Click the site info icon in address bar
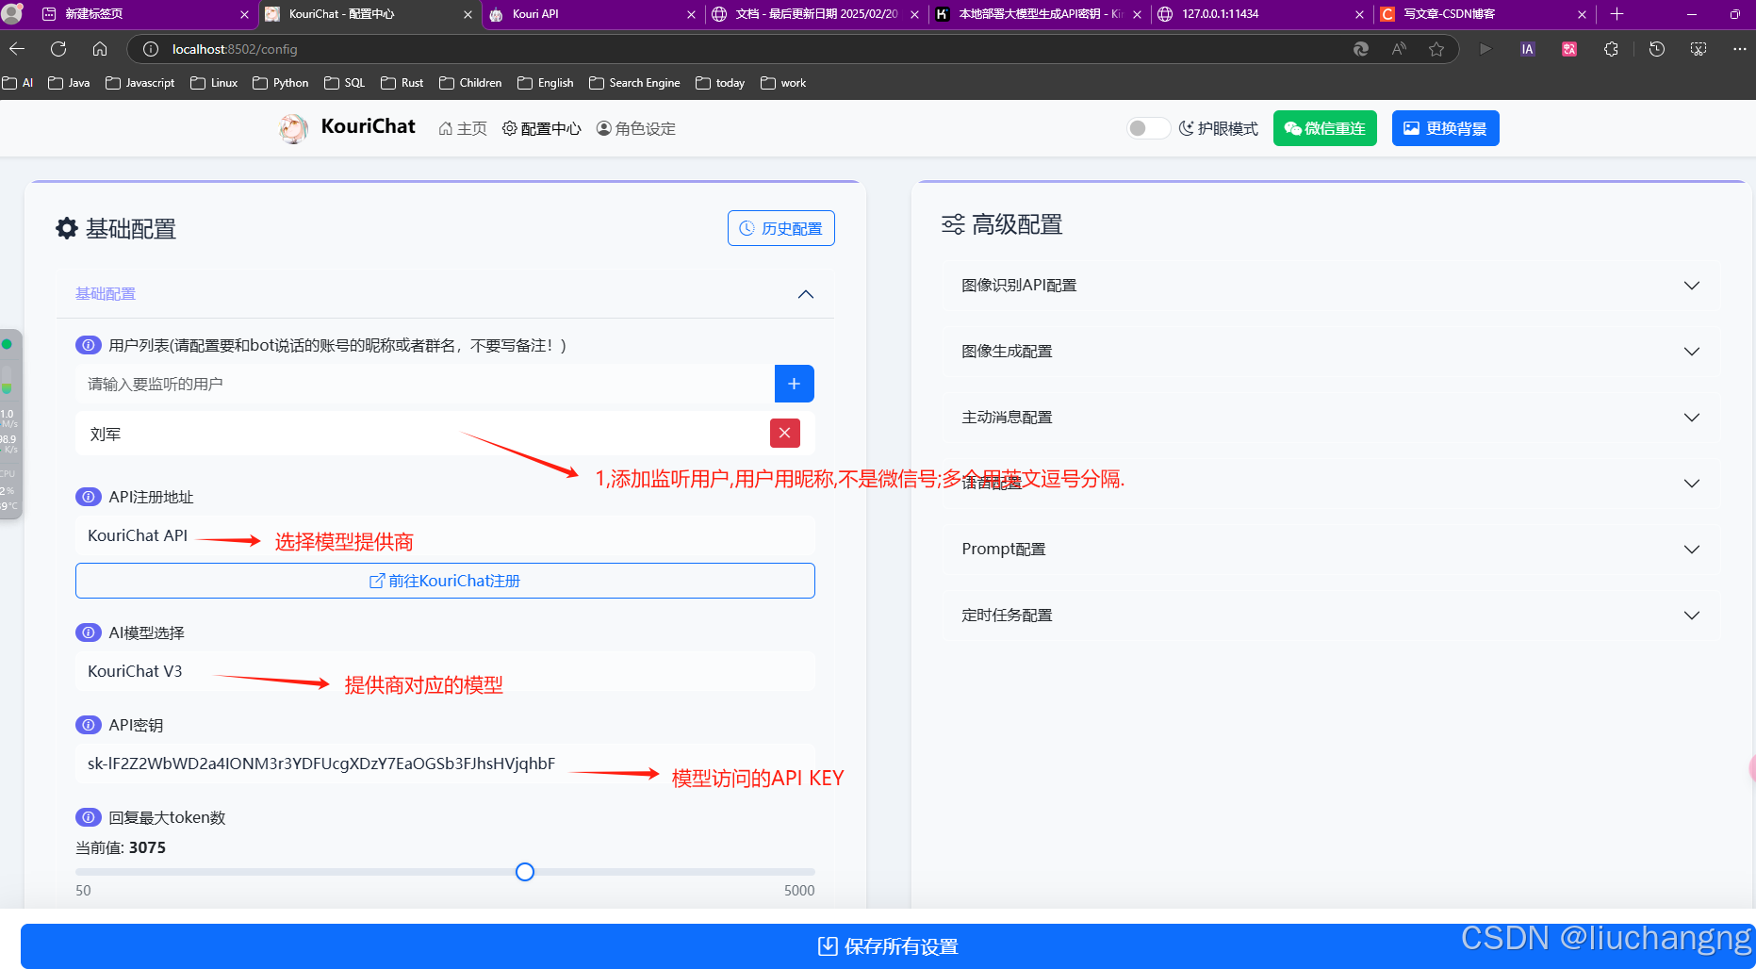The height and width of the screenshot is (969, 1756). coord(150,49)
